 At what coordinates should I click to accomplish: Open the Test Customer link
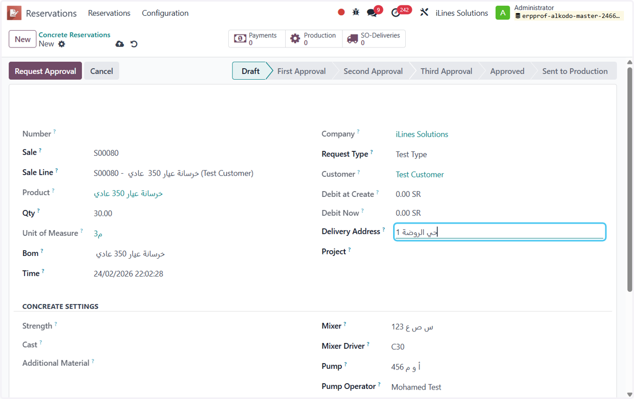point(419,175)
